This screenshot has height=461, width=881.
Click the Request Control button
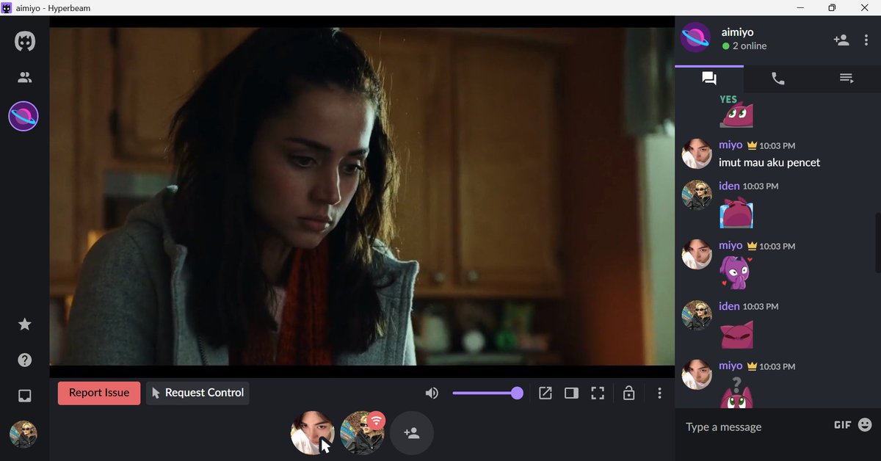[197, 393]
